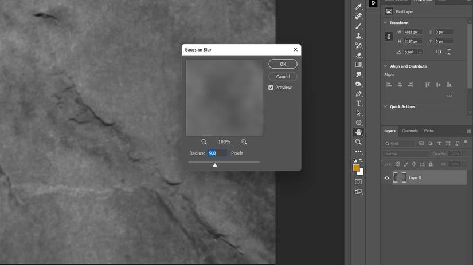
Task: Select the Path Selection tool
Action: (x=358, y=113)
